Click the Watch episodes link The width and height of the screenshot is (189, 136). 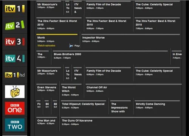pyautogui.click(x=46, y=45)
